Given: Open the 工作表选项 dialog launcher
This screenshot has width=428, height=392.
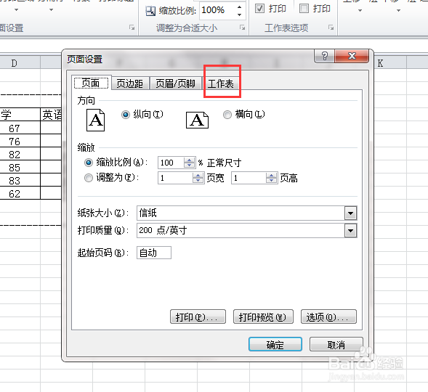Looking at the screenshot, I should [x=331, y=28].
